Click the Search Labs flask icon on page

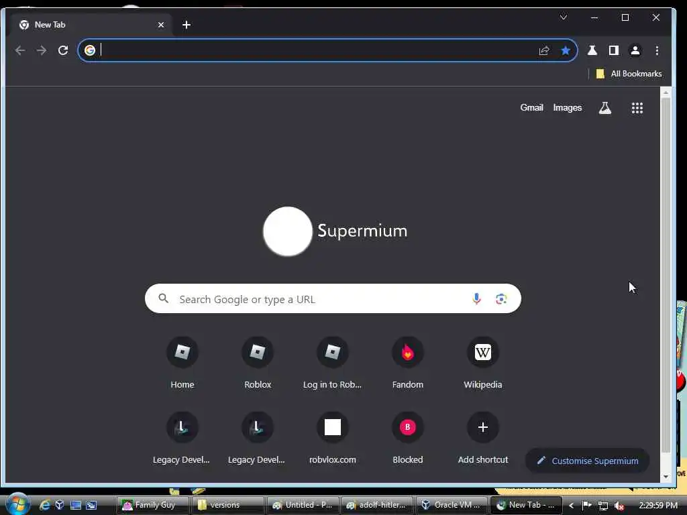(x=605, y=108)
